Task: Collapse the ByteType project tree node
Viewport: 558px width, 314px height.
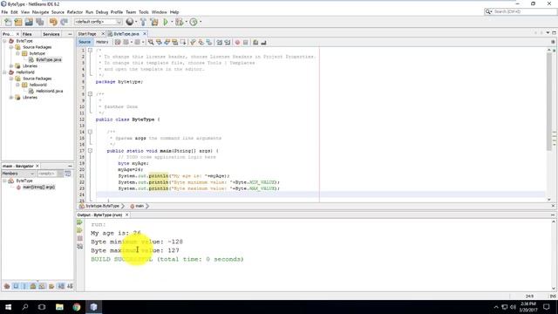Action: pyautogui.click(x=4, y=41)
